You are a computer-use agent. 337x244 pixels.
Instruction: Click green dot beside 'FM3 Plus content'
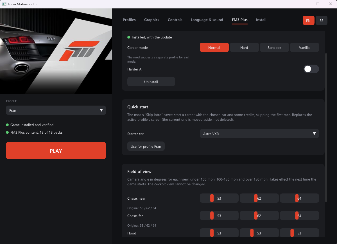click(7, 132)
